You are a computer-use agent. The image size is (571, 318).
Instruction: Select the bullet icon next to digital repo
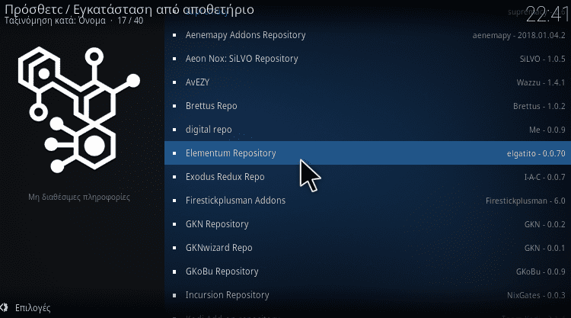tap(174, 130)
